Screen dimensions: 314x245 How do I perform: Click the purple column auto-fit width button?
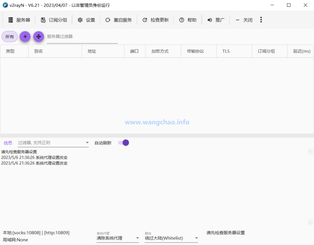click(x=39, y=37)
